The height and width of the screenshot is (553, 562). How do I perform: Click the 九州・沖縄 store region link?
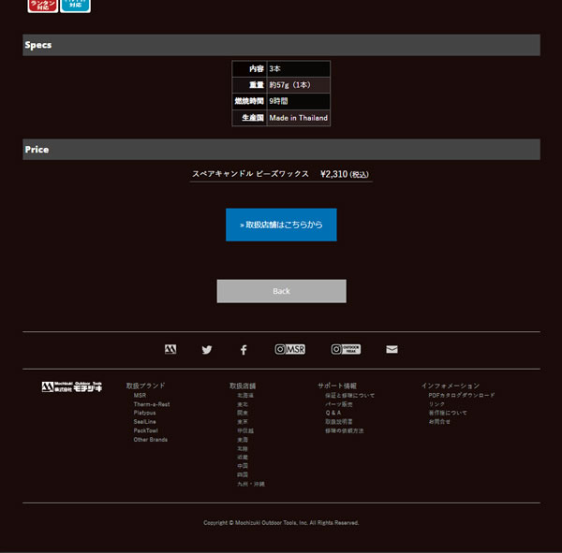coord(251,484)
